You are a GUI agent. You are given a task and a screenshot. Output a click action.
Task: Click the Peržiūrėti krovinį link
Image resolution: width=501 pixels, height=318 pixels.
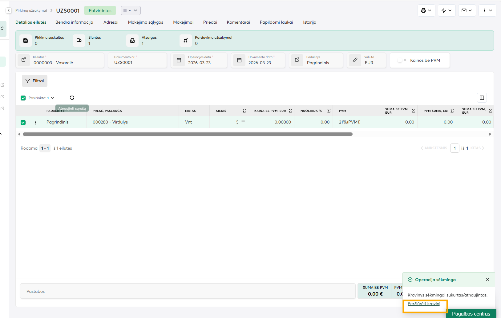(x=424, y=304)
